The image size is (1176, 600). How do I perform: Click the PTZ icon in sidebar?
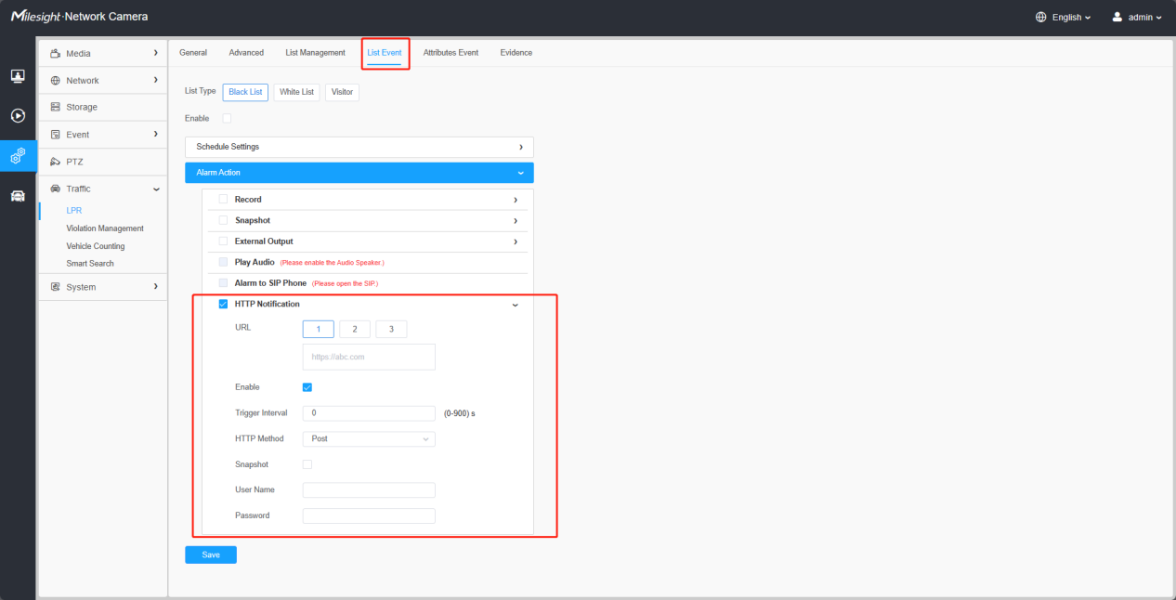(56, 162)
